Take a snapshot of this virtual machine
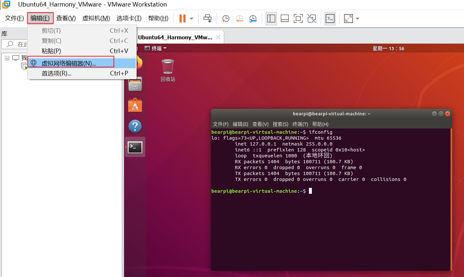 click(225, 19)
